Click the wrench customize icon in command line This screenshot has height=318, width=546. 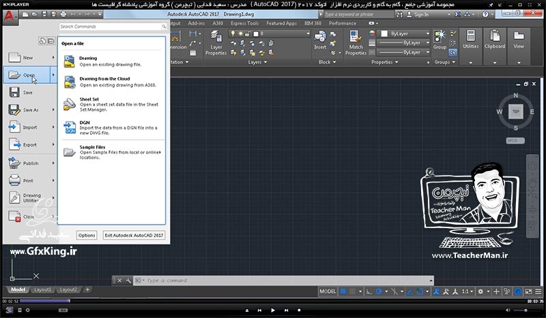(x=128, y=281)
